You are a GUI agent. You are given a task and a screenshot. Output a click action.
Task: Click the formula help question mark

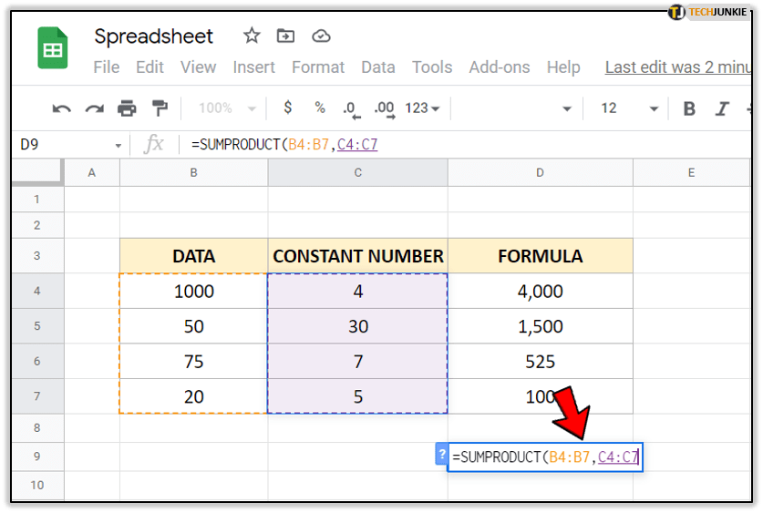point(441,456)
